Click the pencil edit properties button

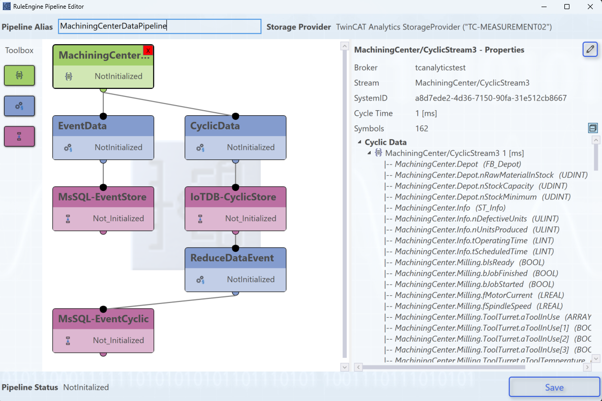click(x=590, y=49)
